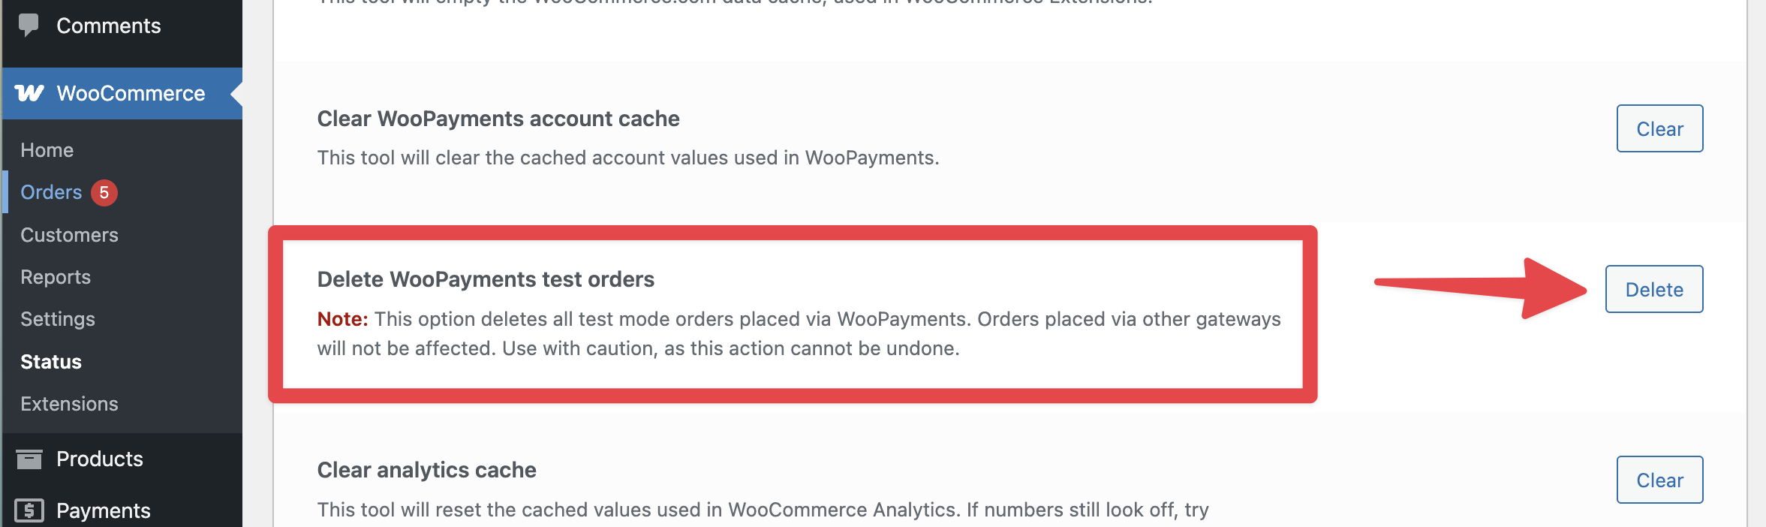Open the Orders submenu page
Screen dimensions: 1766x527
[51, 193]
